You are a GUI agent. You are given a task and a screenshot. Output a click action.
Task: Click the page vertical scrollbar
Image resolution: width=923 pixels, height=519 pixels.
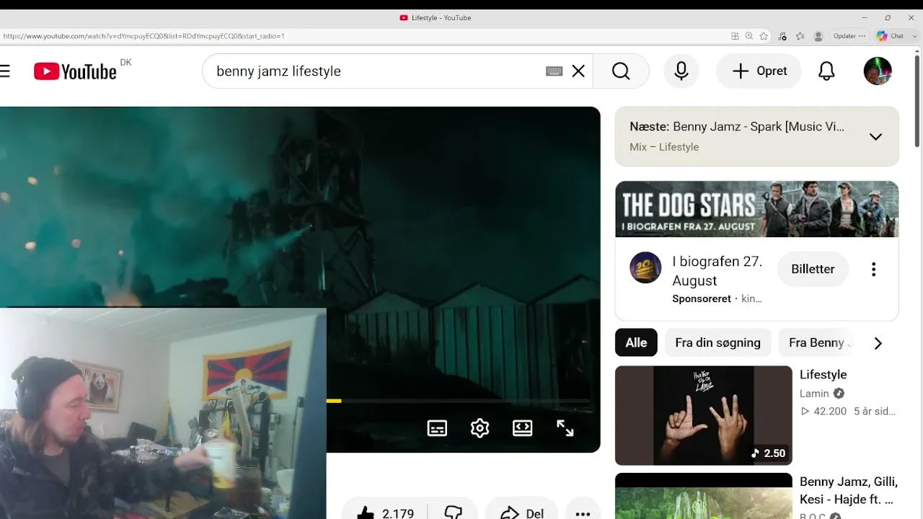(917, 101)
